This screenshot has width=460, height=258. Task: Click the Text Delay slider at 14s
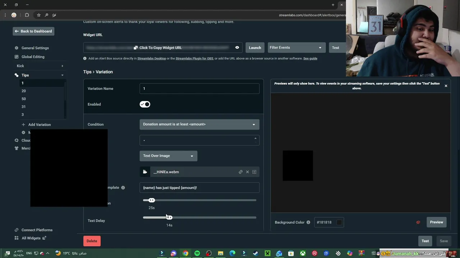pyautogui.click(x=169, y=218)
